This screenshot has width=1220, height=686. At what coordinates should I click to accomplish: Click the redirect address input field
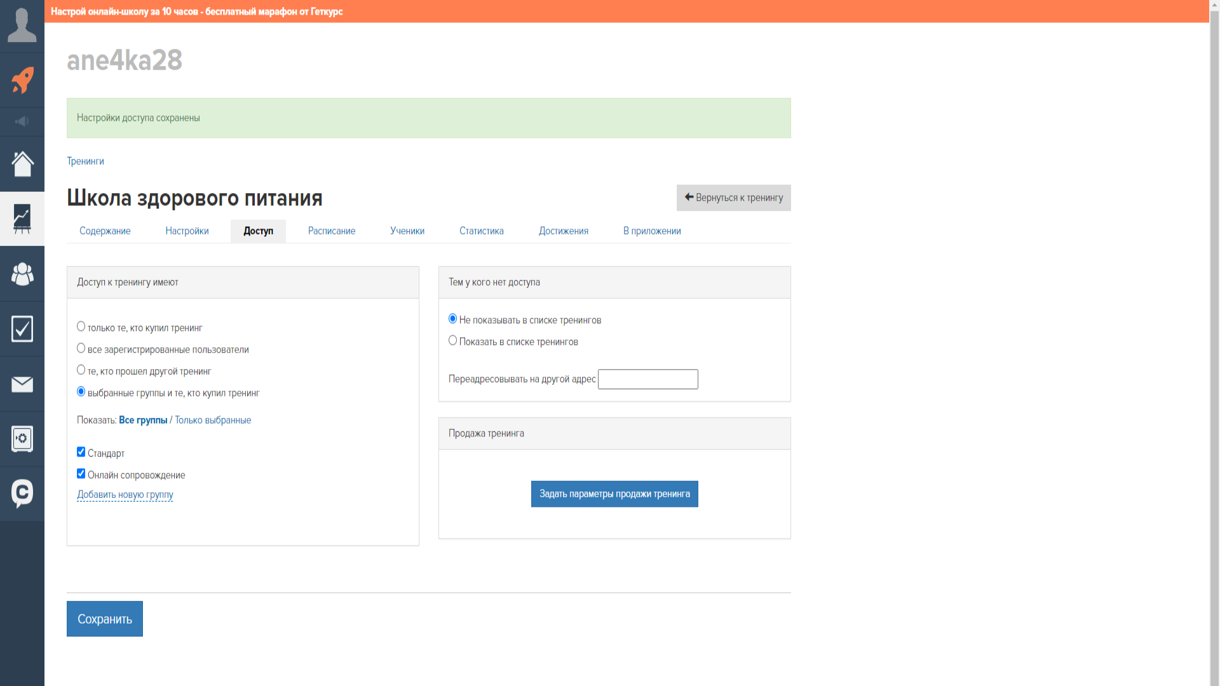coord(647,379)
